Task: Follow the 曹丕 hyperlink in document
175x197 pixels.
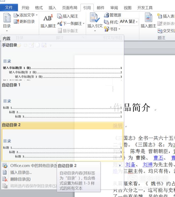Action: (158, 158)
